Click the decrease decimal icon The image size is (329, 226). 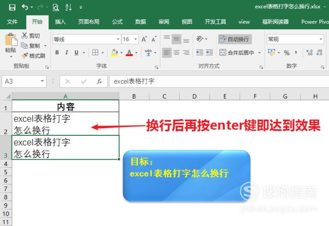pos(319,52)
